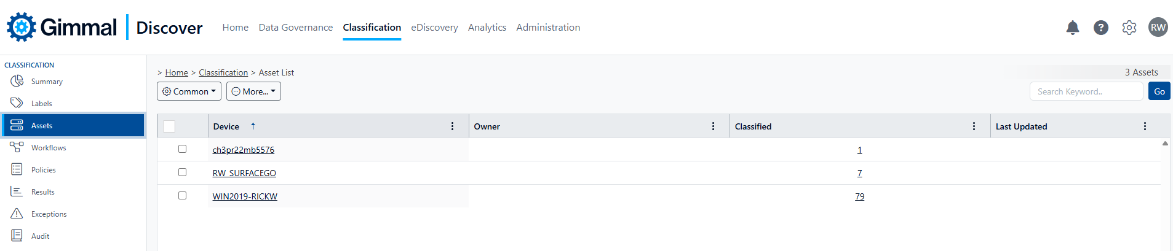Open Workflows in the sidebar

[48, 148]
